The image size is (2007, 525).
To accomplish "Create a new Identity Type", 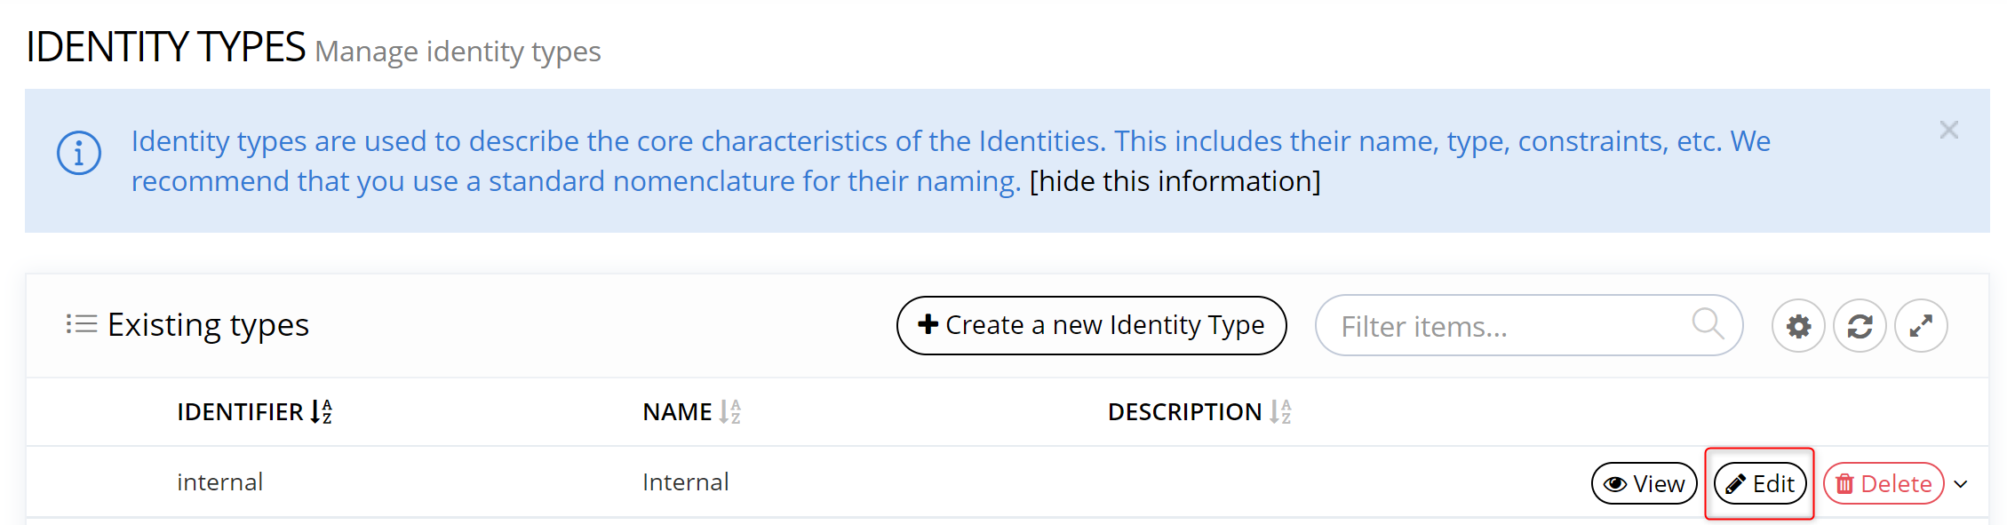I will (x=1091, y=325).
